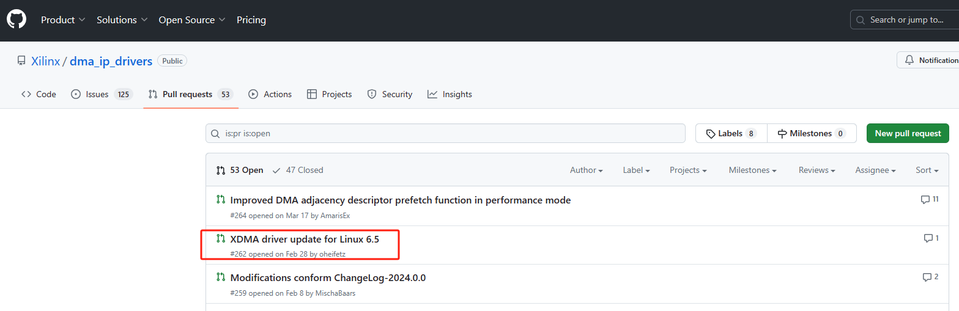
Task: Switch to the Code tab
Action: (x=39, y=94)
